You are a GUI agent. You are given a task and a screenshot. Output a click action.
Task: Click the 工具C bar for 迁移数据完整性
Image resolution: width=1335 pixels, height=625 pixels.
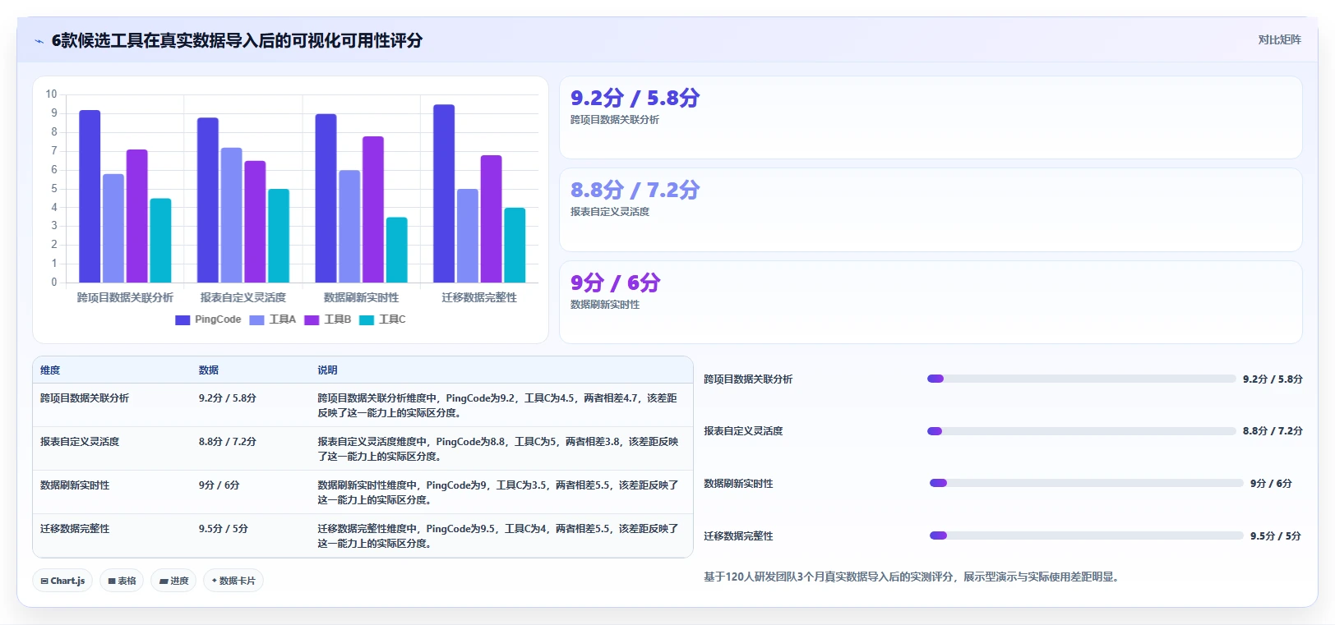pos(515,245)
